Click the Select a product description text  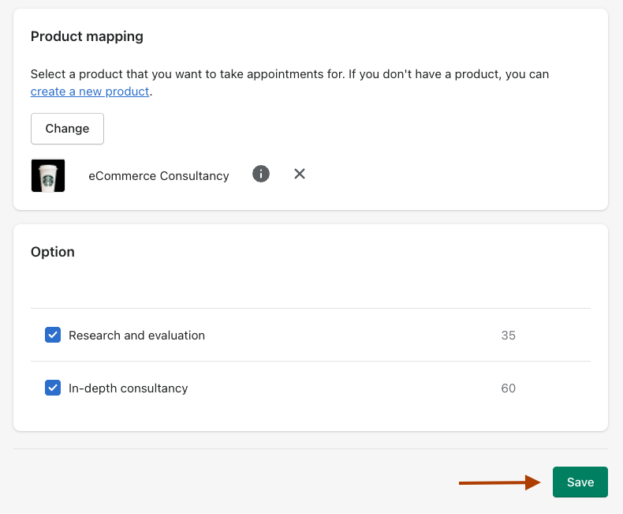[x=289, y=74]
